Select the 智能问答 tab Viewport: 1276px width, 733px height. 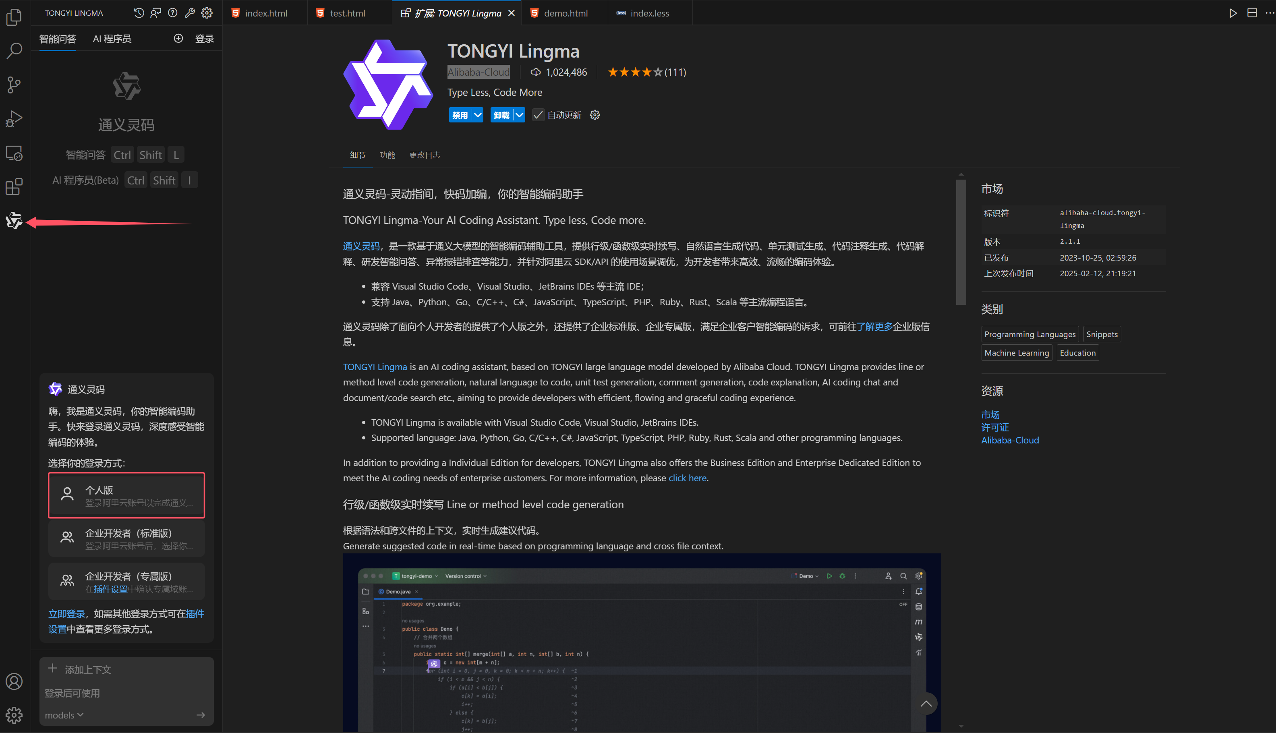point(57,39)
